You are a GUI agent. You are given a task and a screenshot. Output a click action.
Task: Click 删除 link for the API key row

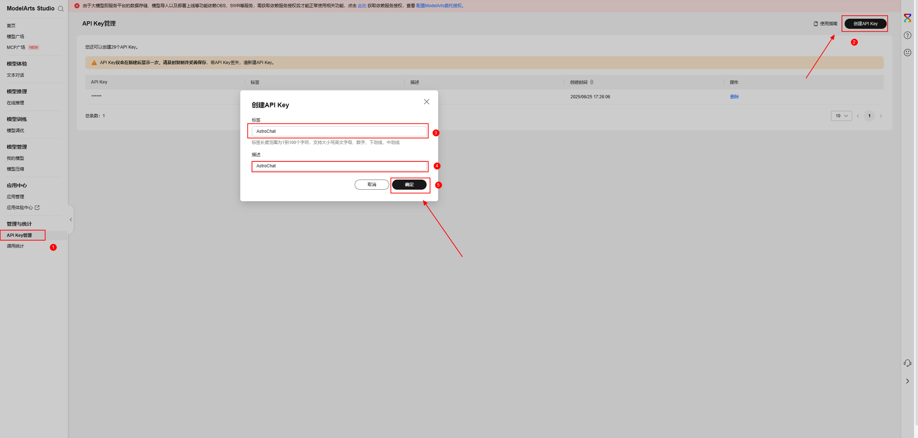734,97
